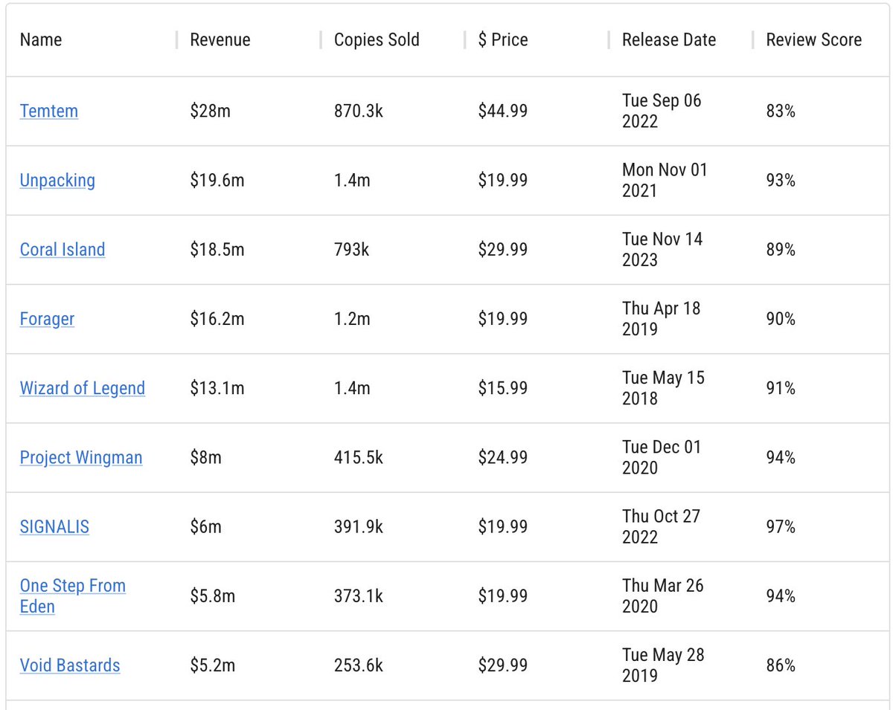Select the 1.2m copies sold cell
The width and height of the screenshot is (893, 710).
click(x=352, y=319)
